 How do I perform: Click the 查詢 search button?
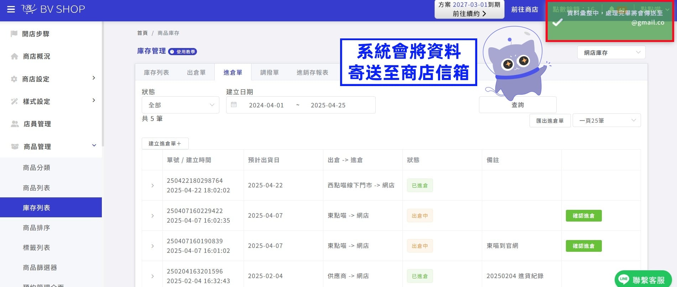517,105
